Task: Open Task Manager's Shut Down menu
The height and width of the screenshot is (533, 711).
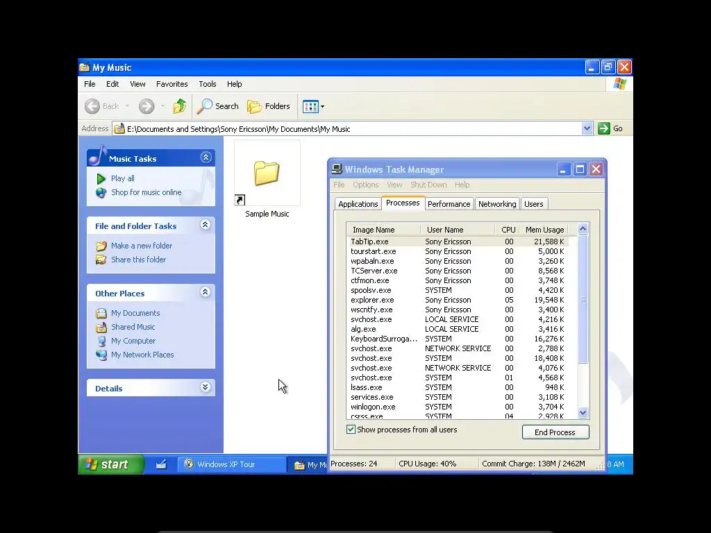Action: (428, 185)
